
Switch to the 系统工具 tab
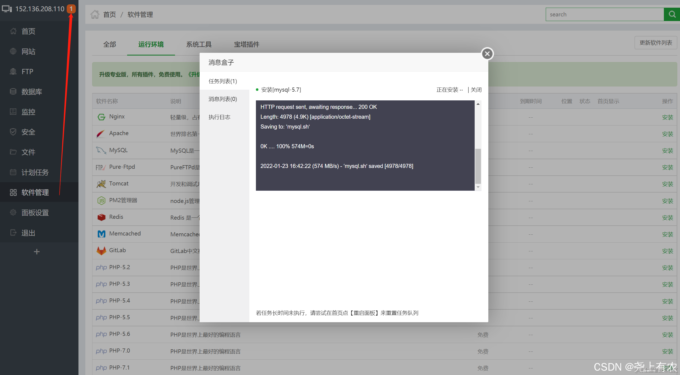click(x=199, y=44)
